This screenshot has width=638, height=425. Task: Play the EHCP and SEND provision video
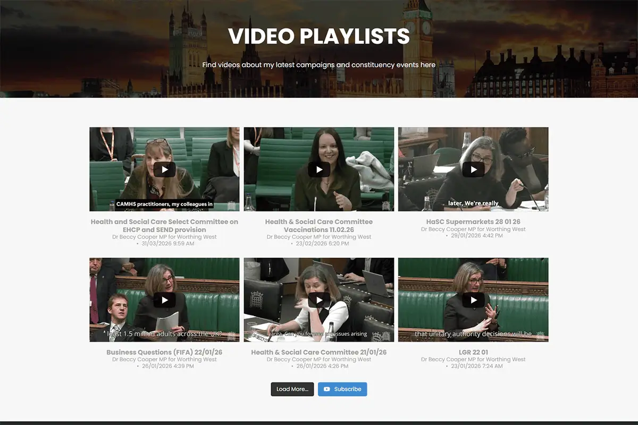tap(164, 169)
